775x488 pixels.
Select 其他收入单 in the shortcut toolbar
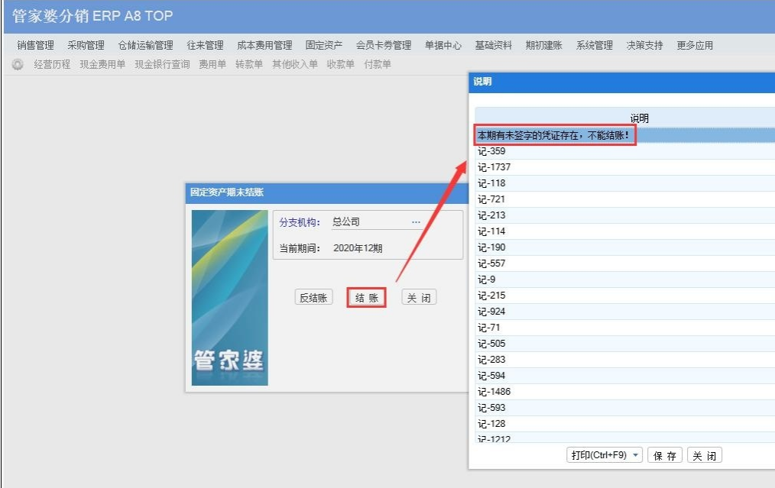(294, 64)
